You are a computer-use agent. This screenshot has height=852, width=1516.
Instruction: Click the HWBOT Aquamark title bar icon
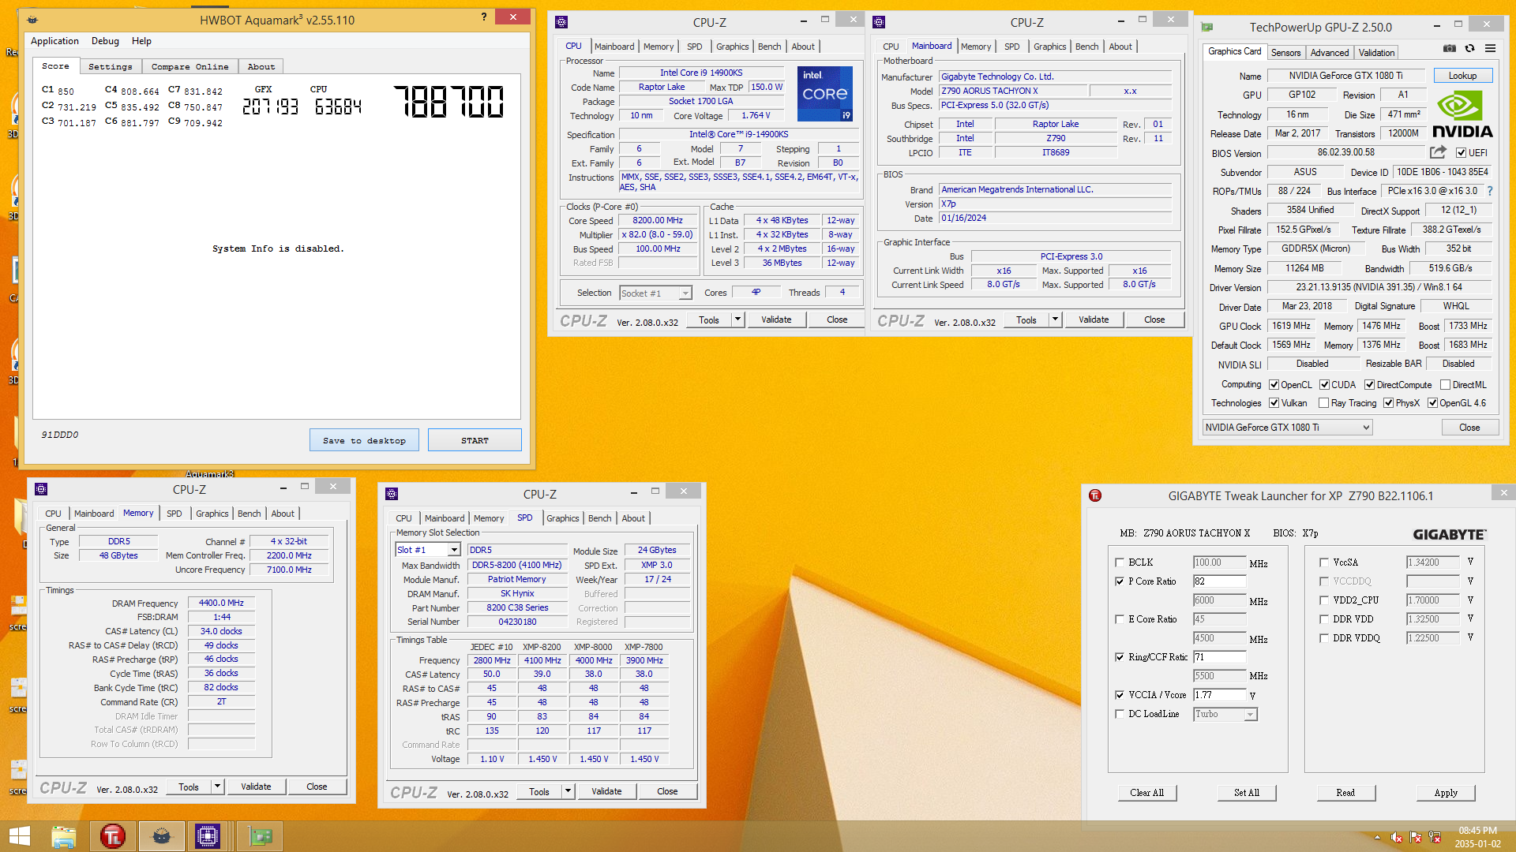32,20
